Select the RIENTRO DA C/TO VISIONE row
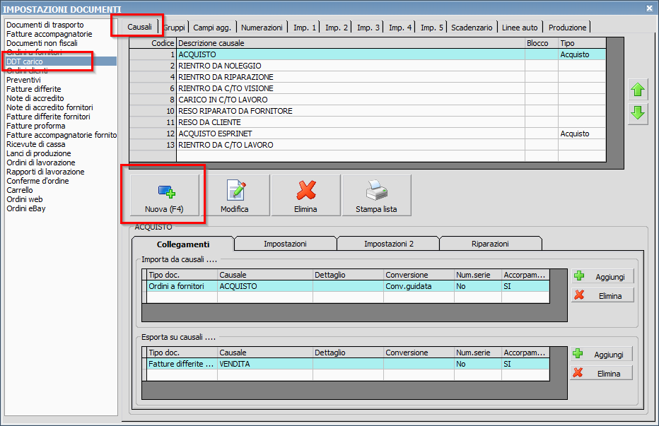Viewport: 659px width, 426px height. [x=368, y=88]
